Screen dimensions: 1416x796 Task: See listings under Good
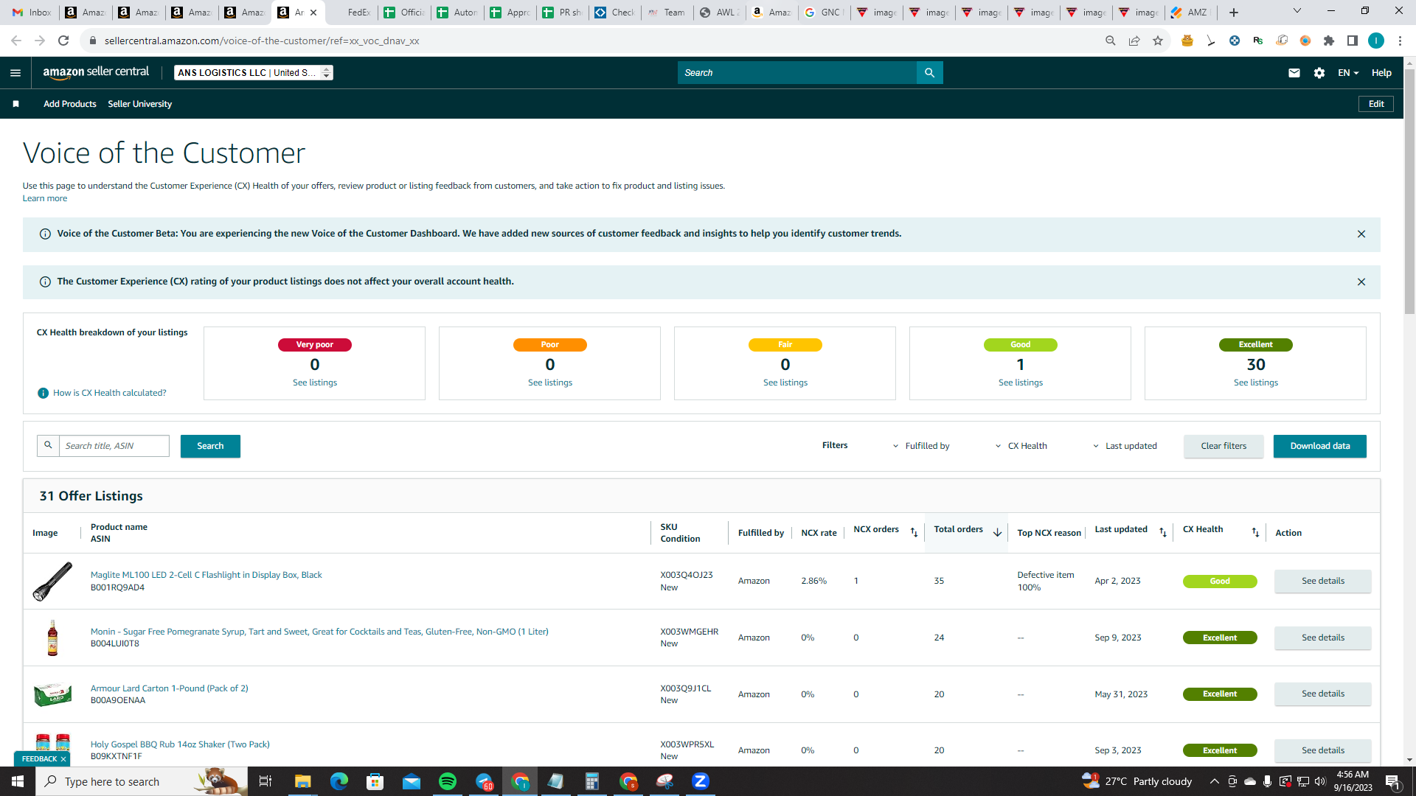[1021, 383]
